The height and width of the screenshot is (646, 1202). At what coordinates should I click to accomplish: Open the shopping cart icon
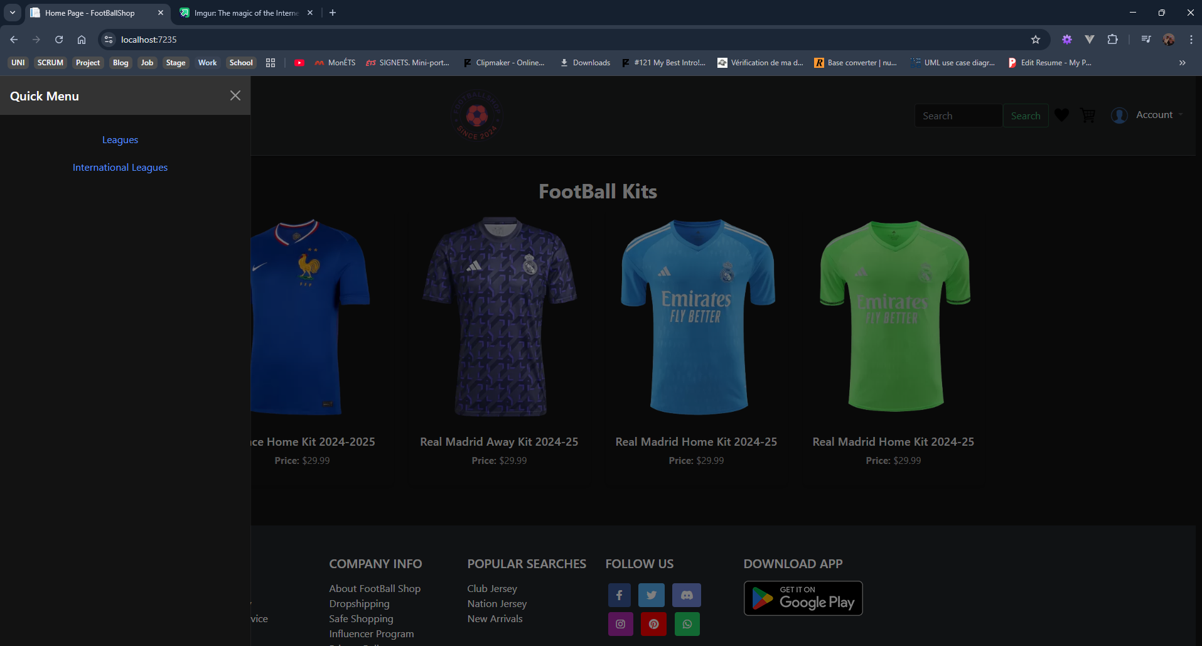pyautogui.click(x=1088, y=115)
